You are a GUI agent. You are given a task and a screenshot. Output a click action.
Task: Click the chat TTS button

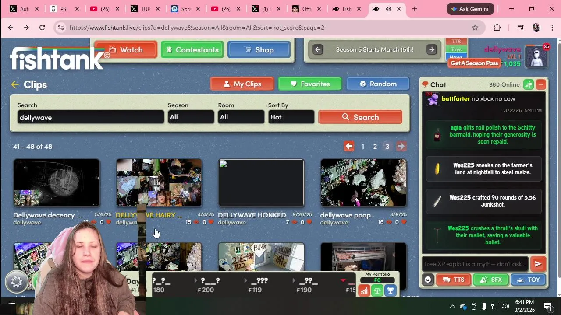point(453,280)
